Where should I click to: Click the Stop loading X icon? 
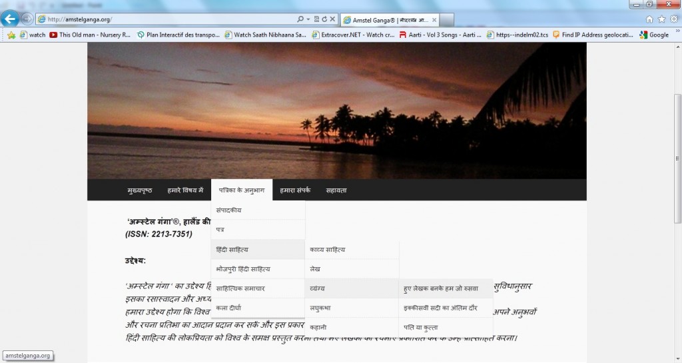pyautogui.click(x=332, y=19)
